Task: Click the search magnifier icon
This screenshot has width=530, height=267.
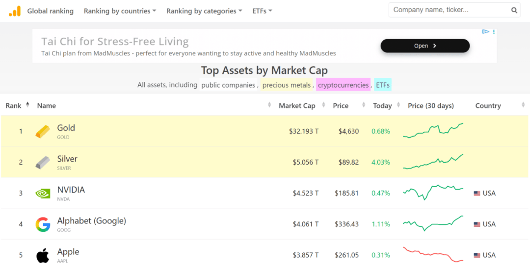Action: coord(514,10)
